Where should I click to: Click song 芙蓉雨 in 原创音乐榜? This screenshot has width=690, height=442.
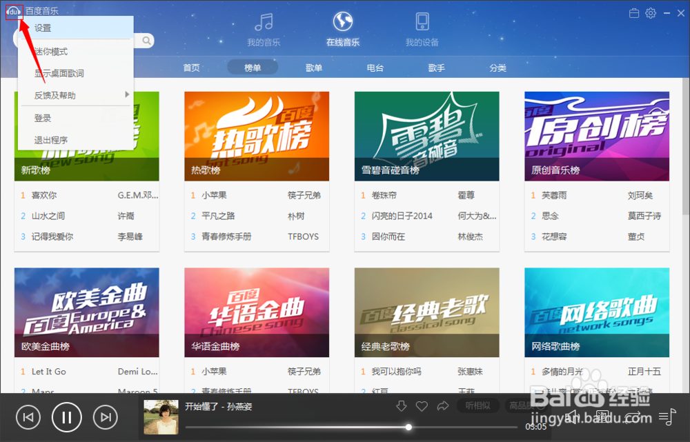pos(554,195)
